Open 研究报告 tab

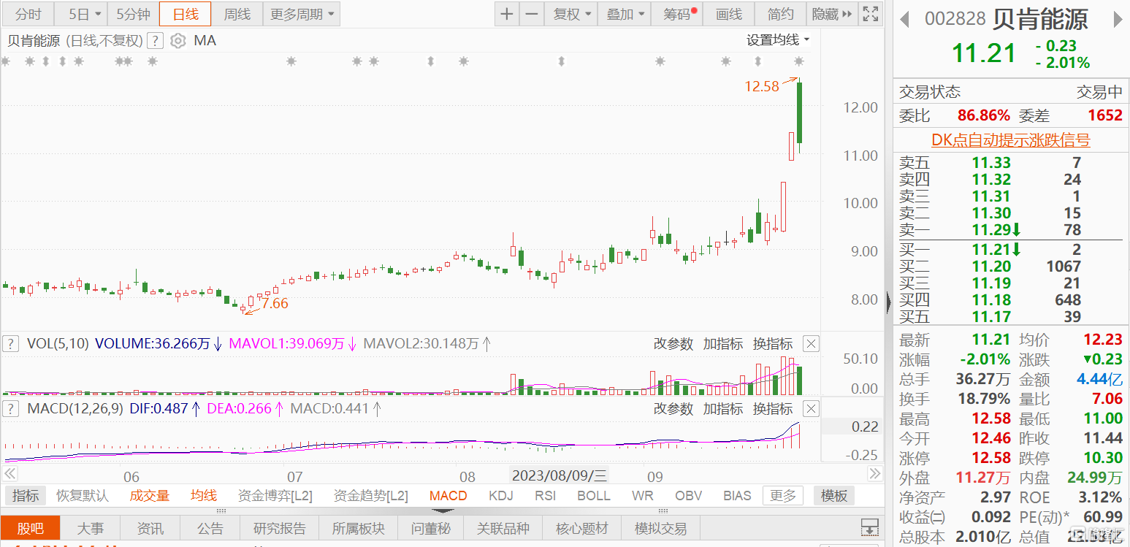point(280,528)
